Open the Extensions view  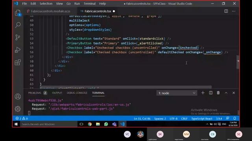coord(18,62)
